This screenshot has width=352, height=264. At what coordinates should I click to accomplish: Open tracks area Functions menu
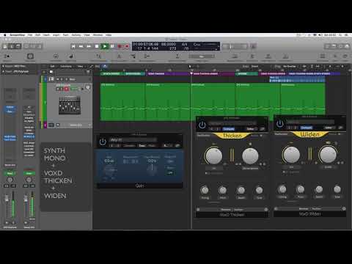point(66,66)
